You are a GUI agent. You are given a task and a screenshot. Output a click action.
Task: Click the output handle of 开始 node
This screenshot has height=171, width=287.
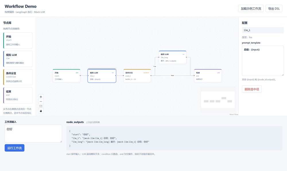point(80,75)
